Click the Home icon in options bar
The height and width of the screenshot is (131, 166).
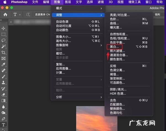pos(5,14)
